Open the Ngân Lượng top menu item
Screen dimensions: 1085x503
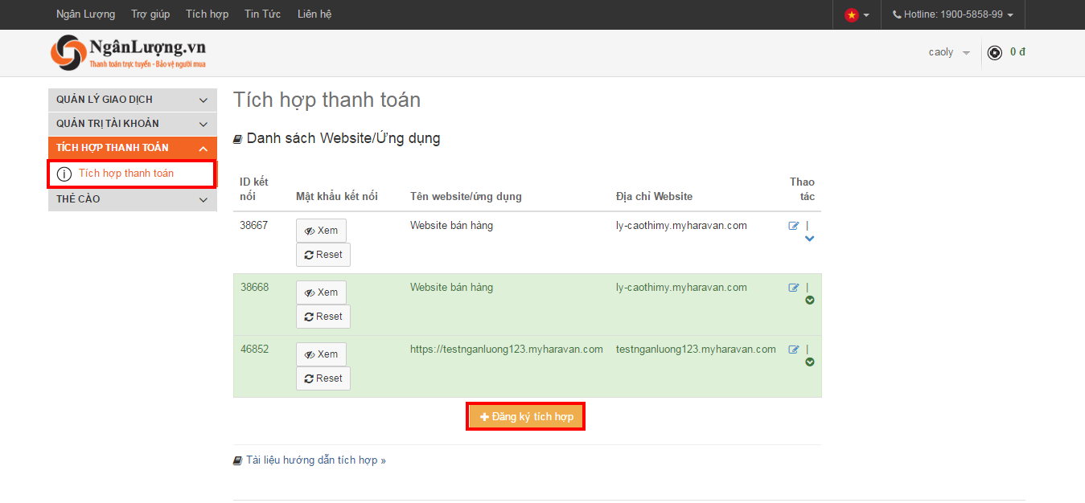[85, 14]
